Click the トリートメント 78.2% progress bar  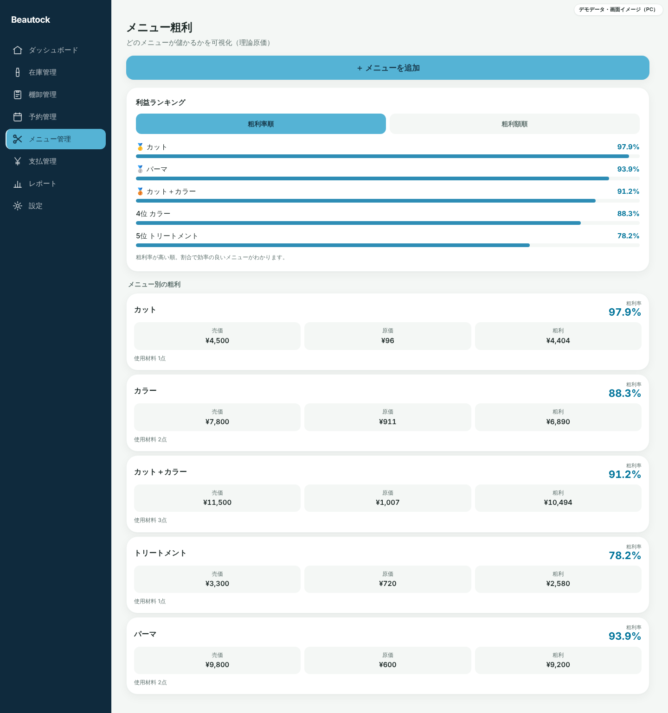point(388,245)
